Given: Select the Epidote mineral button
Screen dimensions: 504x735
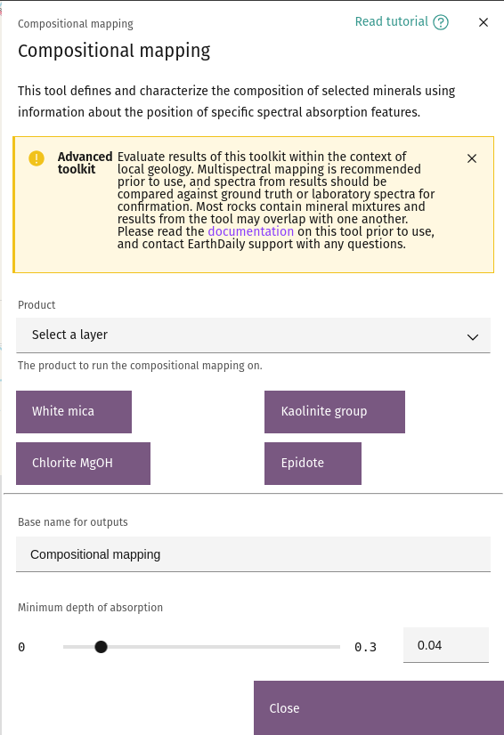Looking at the screenshot, I should pyautogui.click(x=313, y=463).
